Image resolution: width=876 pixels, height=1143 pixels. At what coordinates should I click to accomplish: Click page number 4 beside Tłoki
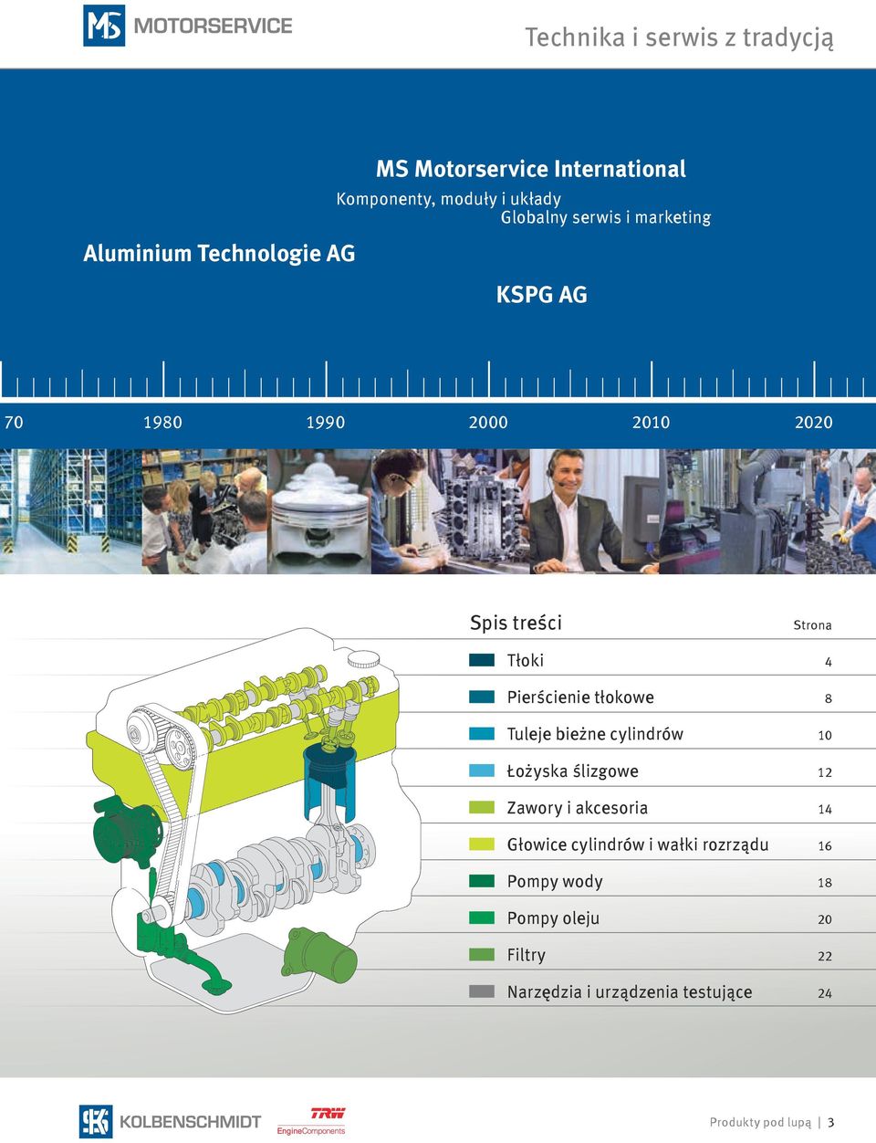tap(828, 662)
